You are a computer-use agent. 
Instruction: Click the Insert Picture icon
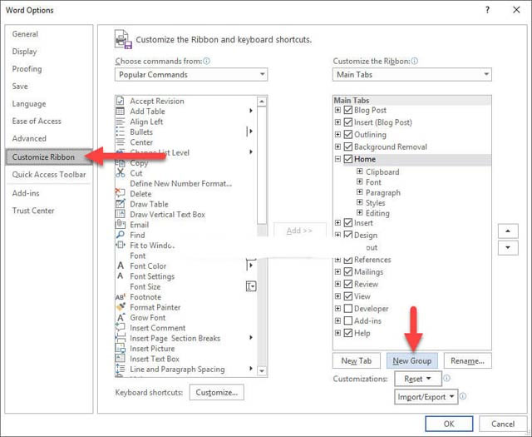click(x=120, y=348)
